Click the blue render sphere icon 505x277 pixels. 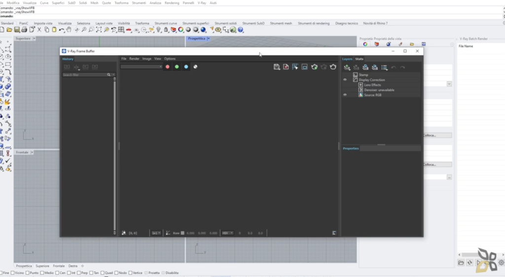[x=203, y=30]
